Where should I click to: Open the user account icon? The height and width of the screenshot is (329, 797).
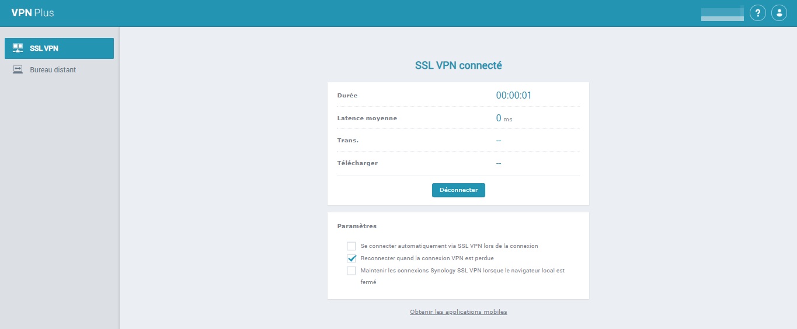(x=779, y=13)
